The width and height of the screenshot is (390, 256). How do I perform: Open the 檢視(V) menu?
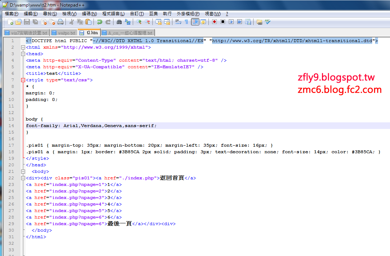(x=69, y=14)
